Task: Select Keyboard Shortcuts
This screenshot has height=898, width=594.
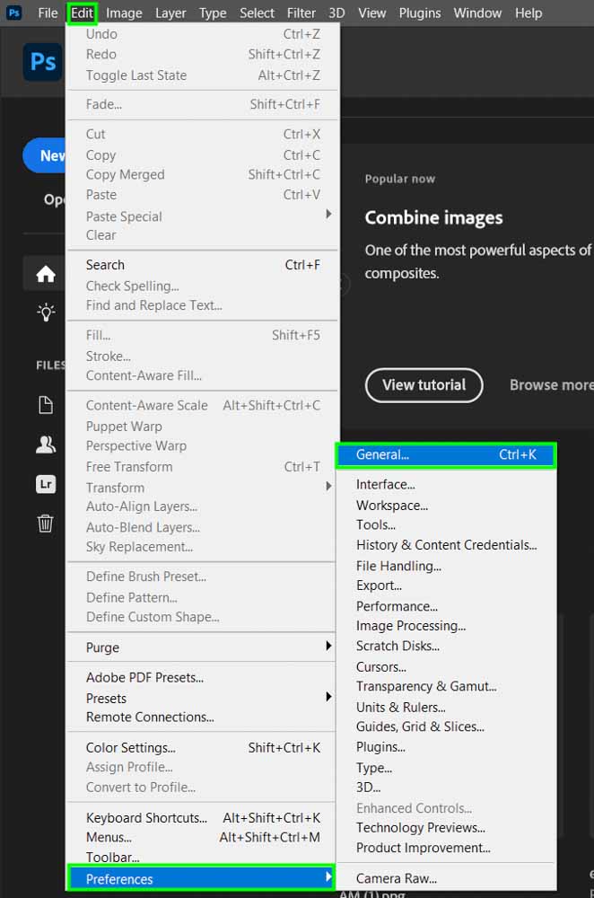Action: 202,818
